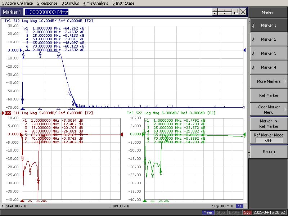Click the small up/down stepper arrows

(x=215, y=12)
